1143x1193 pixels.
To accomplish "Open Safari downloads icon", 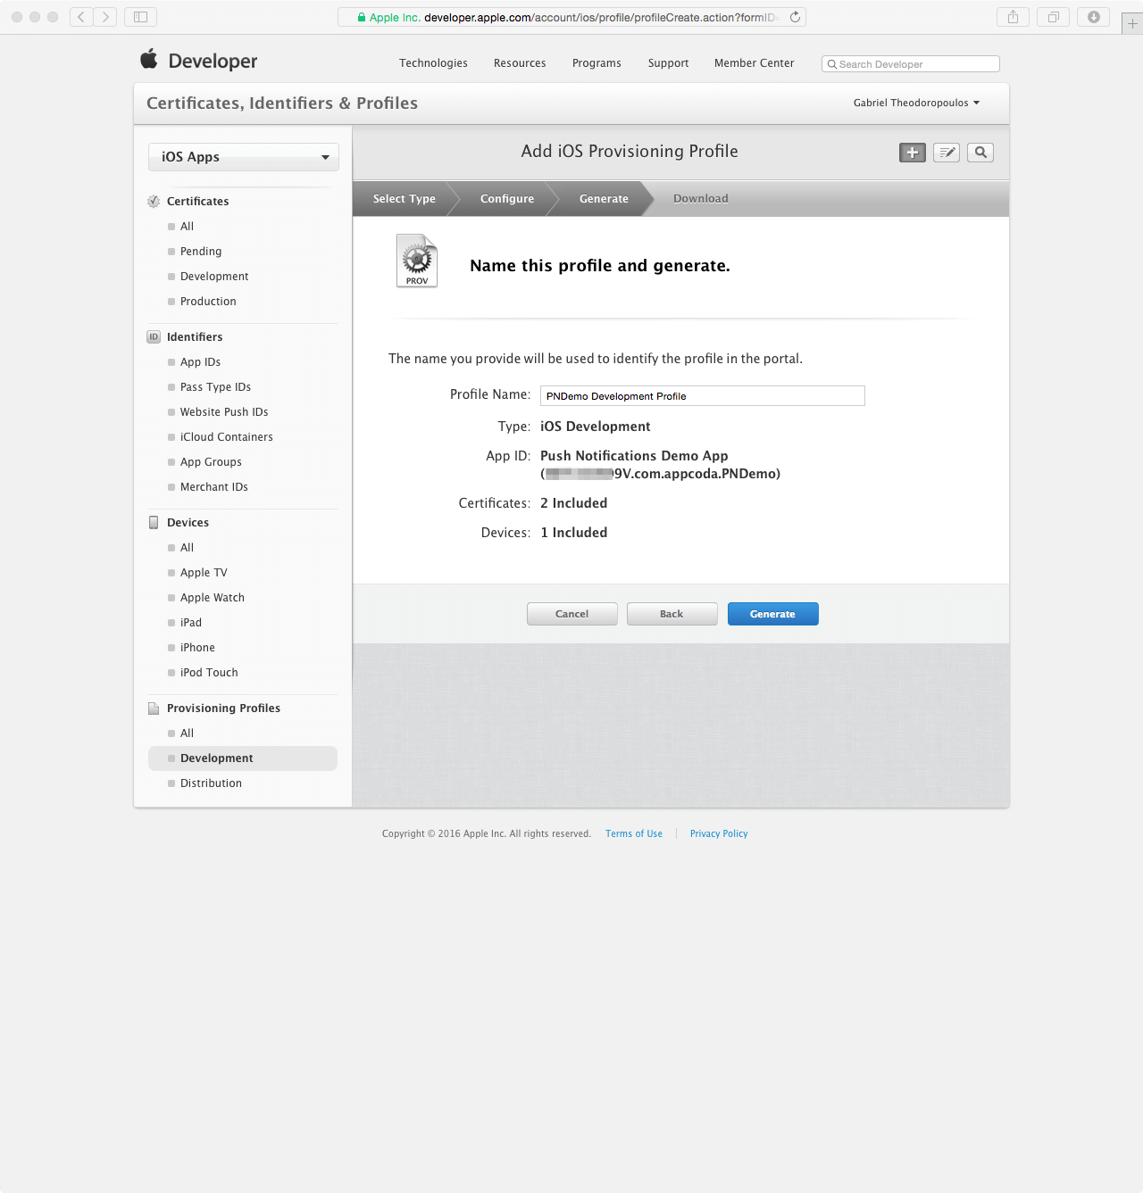I will pos(1093,17).
